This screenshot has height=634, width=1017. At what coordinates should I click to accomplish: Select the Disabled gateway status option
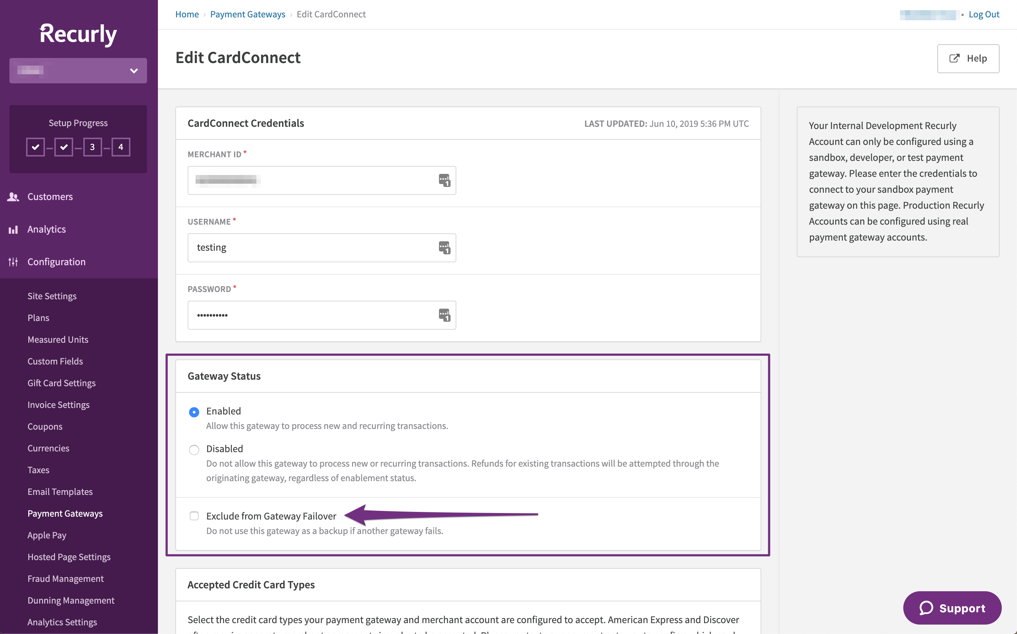pyautogui.click(x=194, y=450)
